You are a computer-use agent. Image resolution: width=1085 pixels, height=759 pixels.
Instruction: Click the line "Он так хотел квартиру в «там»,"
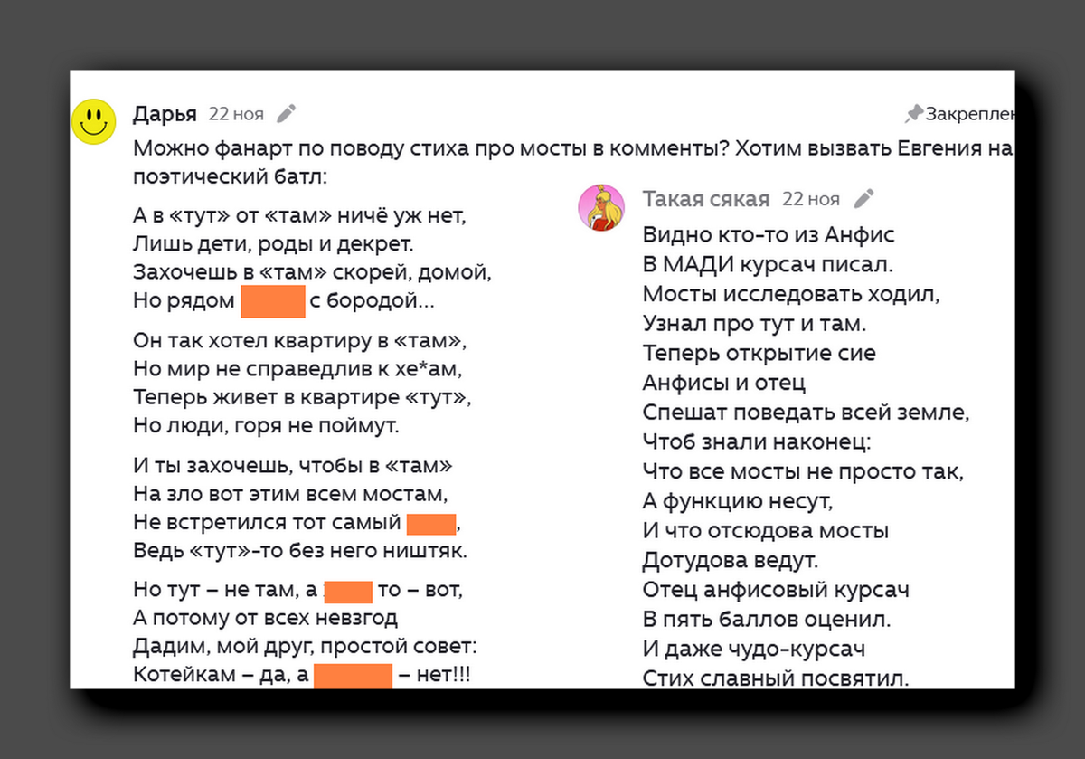coord(300,341)
